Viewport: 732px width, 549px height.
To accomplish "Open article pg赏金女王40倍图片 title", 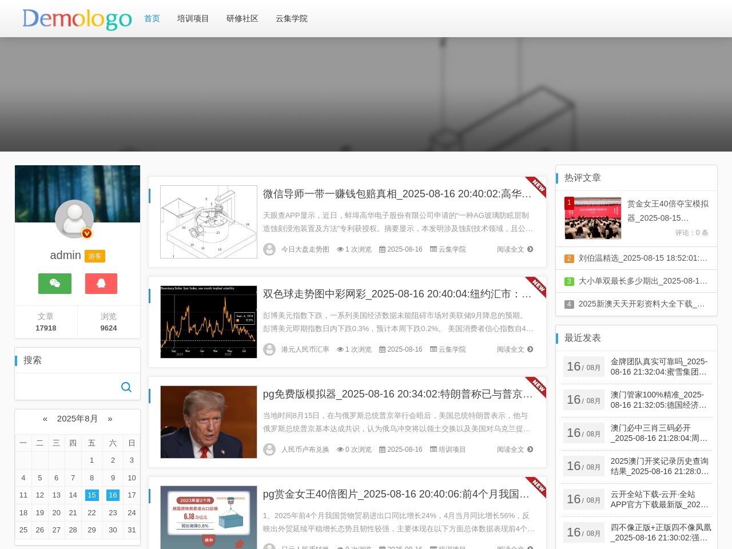I will pos(396,494).
